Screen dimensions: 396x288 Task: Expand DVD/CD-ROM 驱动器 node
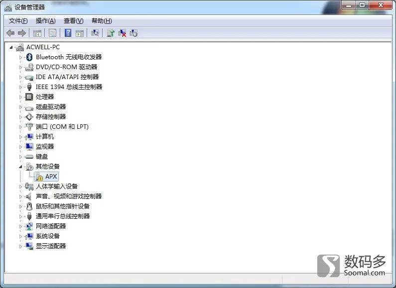coord(20,67)
